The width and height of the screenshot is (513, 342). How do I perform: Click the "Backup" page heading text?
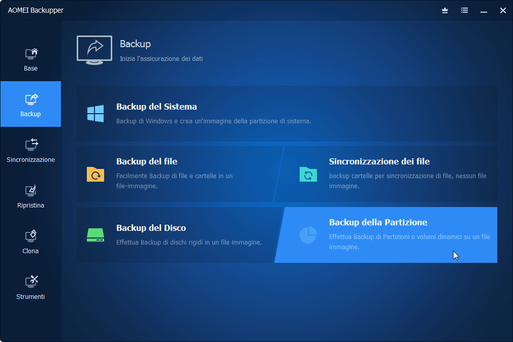[x=135, y=44]
